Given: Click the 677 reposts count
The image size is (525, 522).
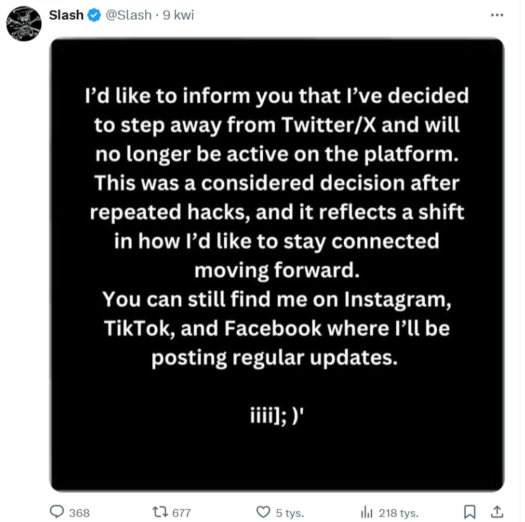Looking at the screenshot, I should click(181, 513).
